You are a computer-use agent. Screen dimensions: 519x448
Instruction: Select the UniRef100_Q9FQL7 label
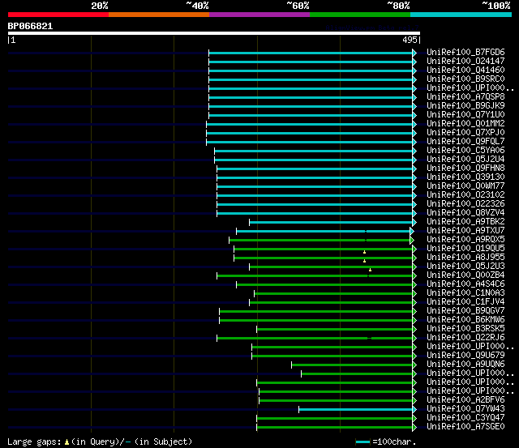click(465, 142)
